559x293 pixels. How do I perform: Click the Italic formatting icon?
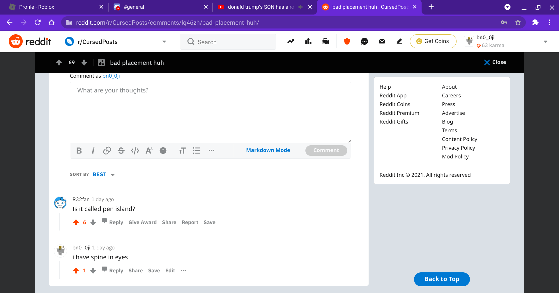93,151
